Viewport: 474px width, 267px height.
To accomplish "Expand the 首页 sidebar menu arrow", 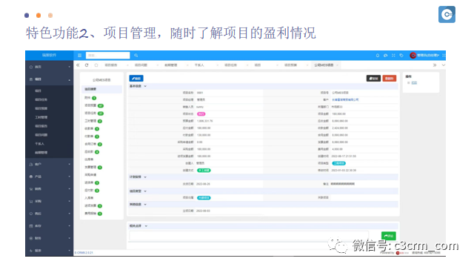I will pos(69,67).
